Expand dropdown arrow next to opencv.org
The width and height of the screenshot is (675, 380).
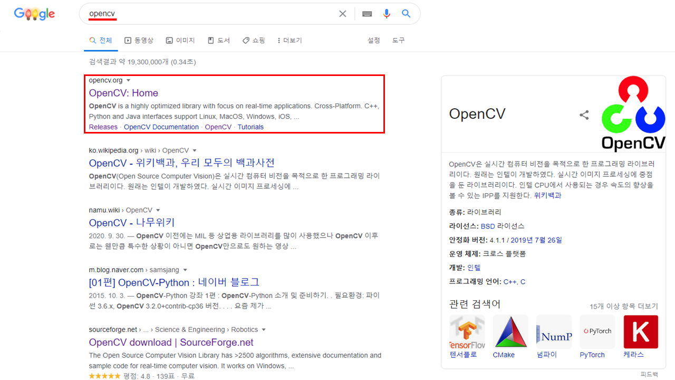point(128,81)
